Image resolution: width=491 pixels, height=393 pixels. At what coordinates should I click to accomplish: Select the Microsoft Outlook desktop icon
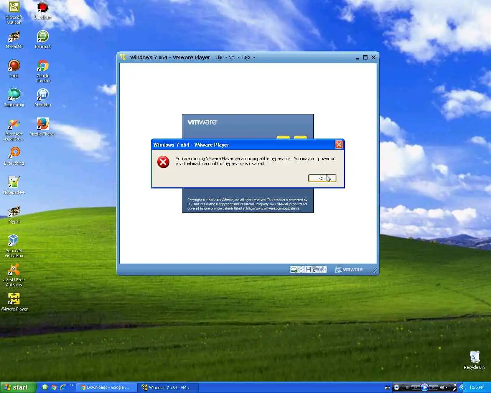pos(14,12)
